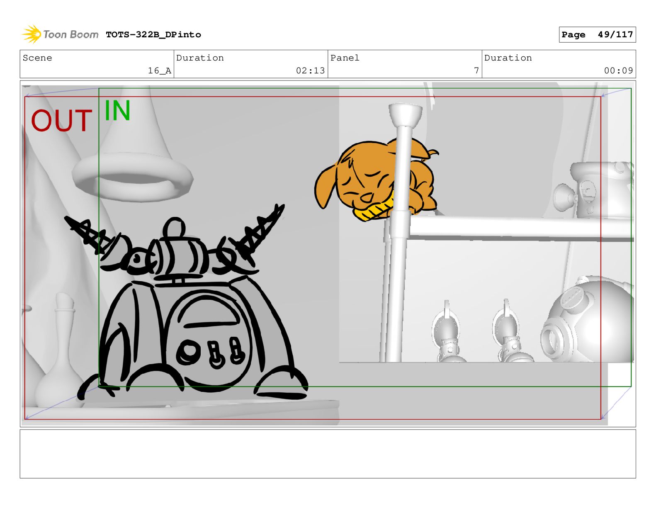Select panel number 7
Screen dimensions: 656x508
coord(476,71)
